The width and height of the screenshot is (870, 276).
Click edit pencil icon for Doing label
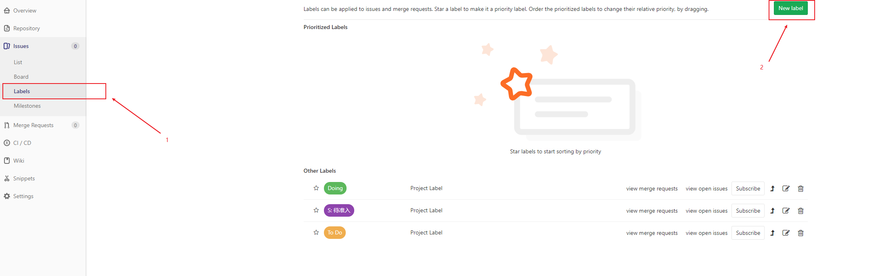pos(786,188)
